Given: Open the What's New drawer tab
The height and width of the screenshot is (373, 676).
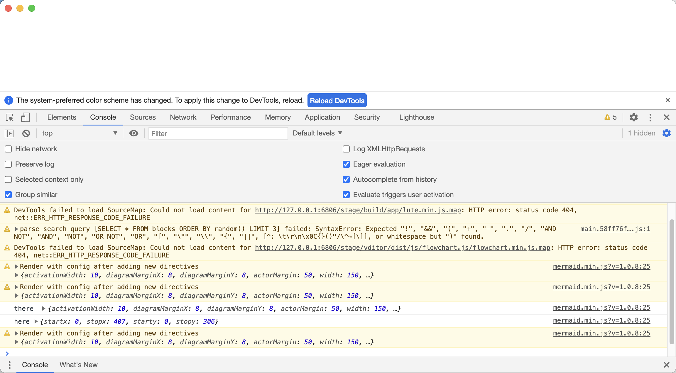Looking at the screenshot, I should coord(78,365).
